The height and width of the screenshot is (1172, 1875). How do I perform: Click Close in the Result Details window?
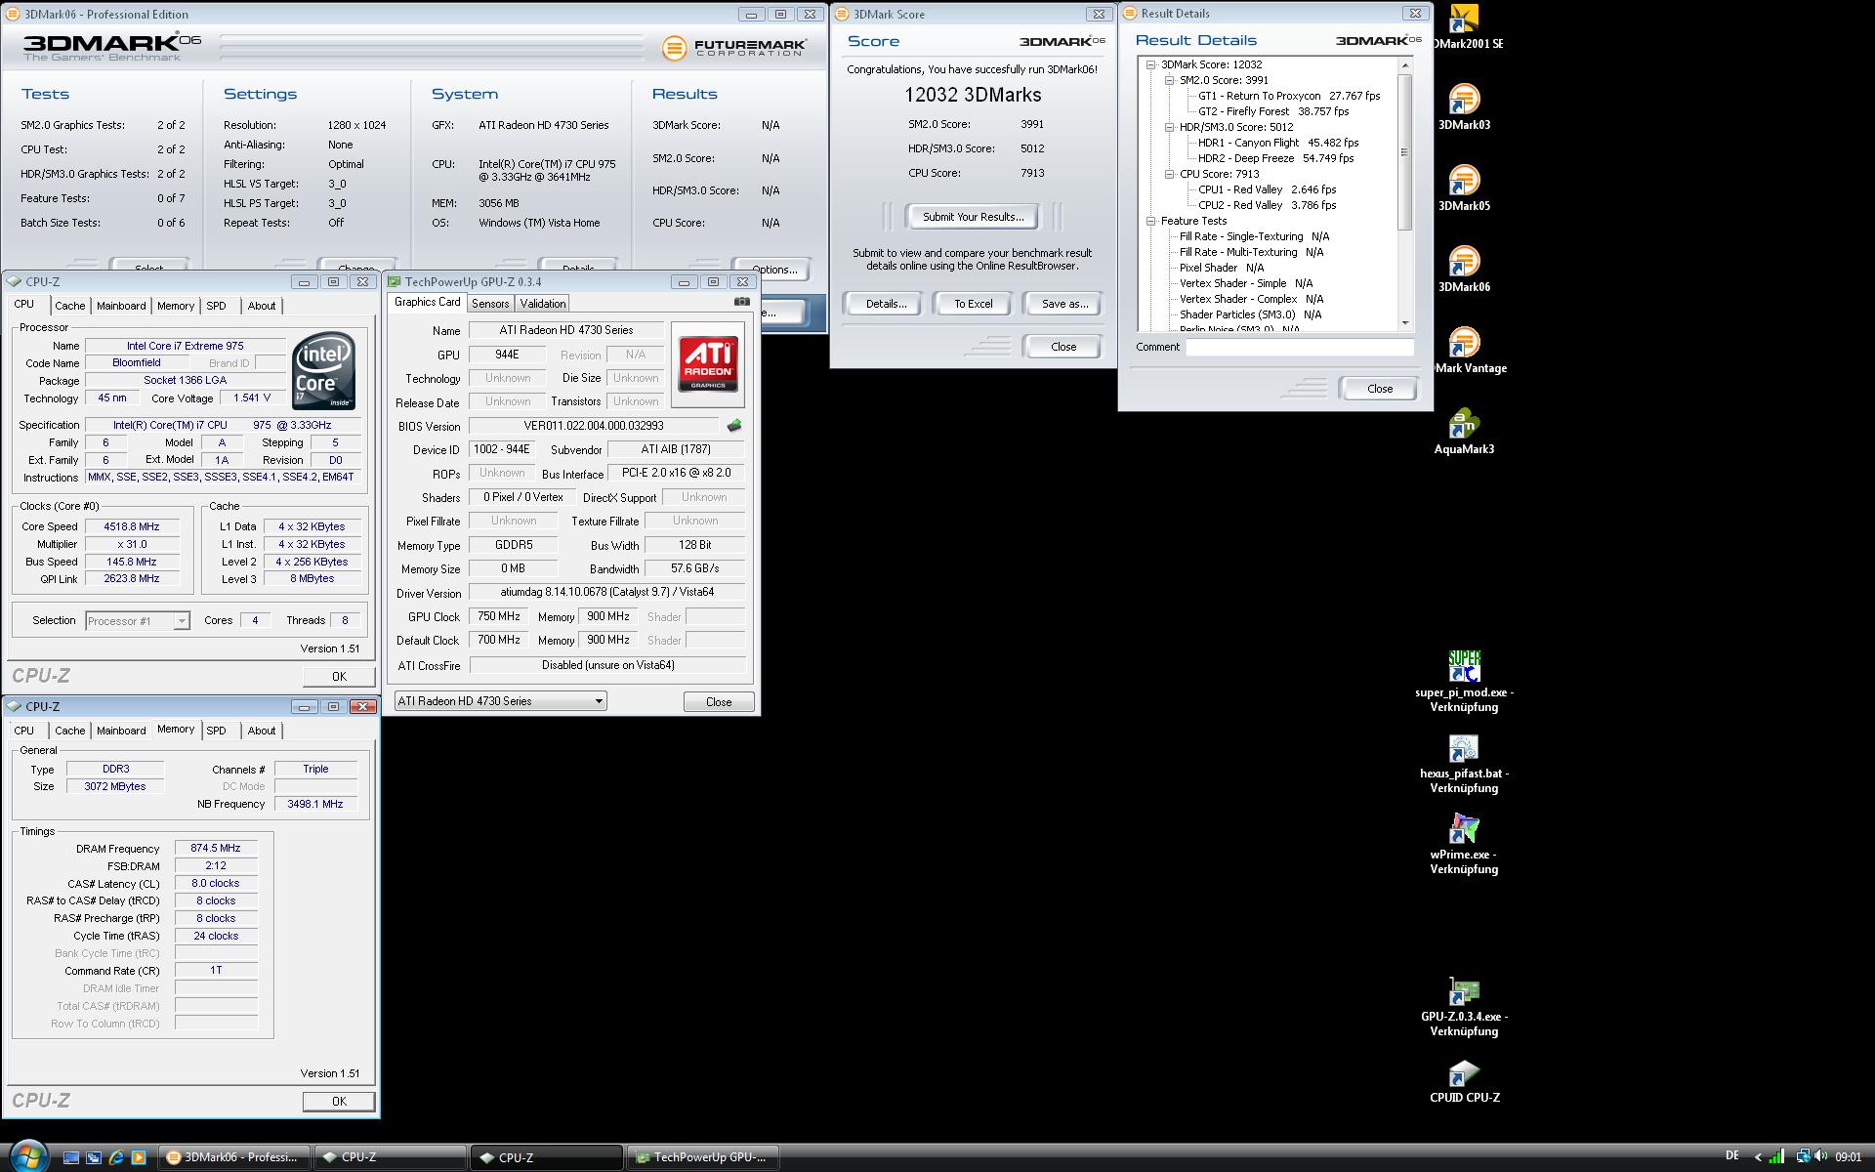pos(1379,389)
